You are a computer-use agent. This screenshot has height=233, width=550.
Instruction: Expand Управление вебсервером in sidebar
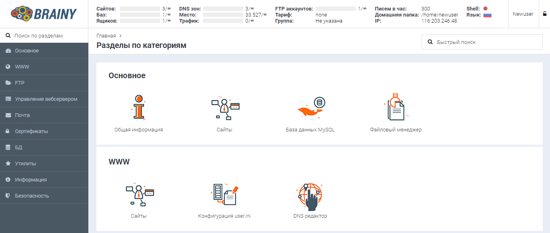(46, 99)
